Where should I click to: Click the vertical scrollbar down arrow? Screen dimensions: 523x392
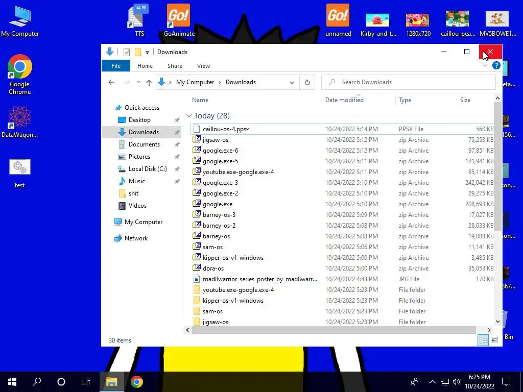click(497, 322)
